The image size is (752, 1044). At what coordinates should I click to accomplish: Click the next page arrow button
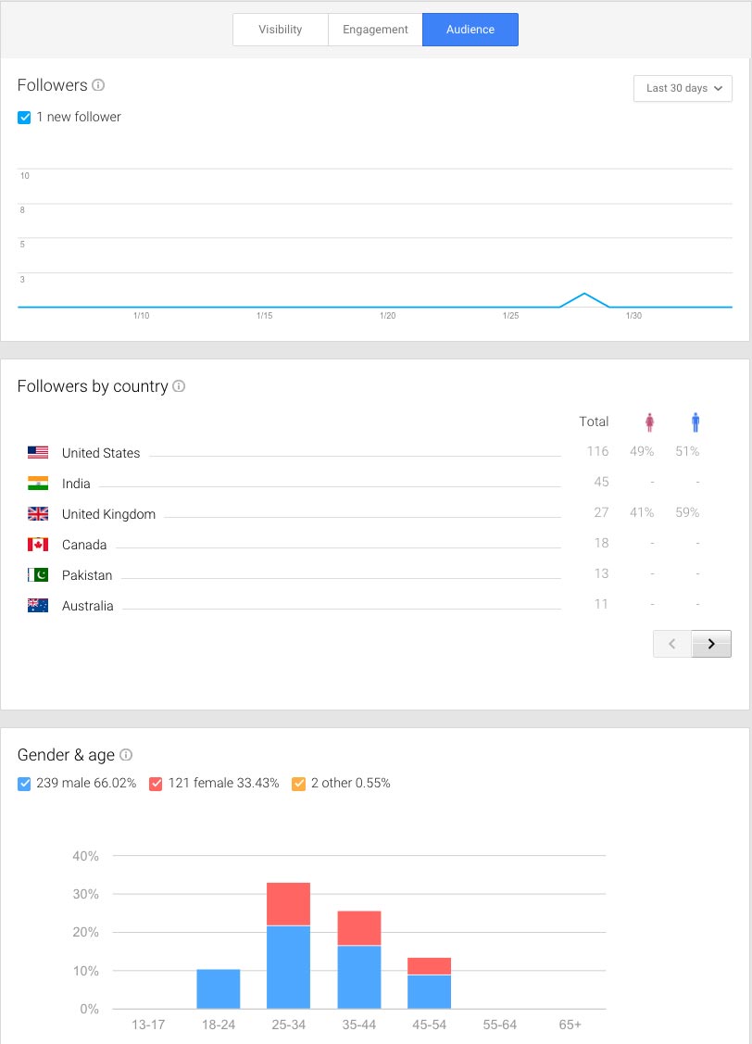click(711, 643)
